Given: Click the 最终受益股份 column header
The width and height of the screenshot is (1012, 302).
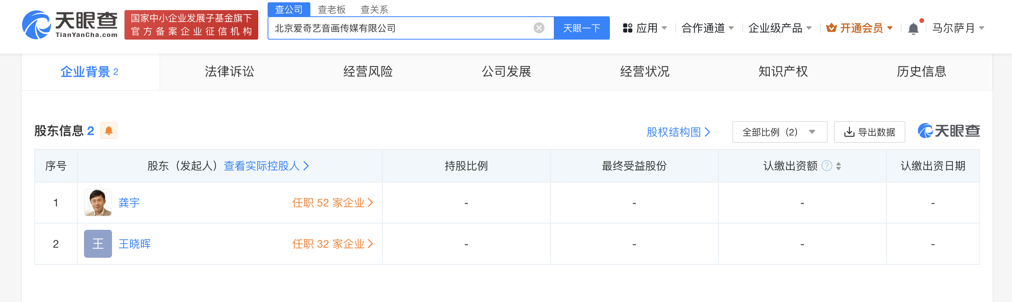Looking at the screenshot, I should coord(634,166).
